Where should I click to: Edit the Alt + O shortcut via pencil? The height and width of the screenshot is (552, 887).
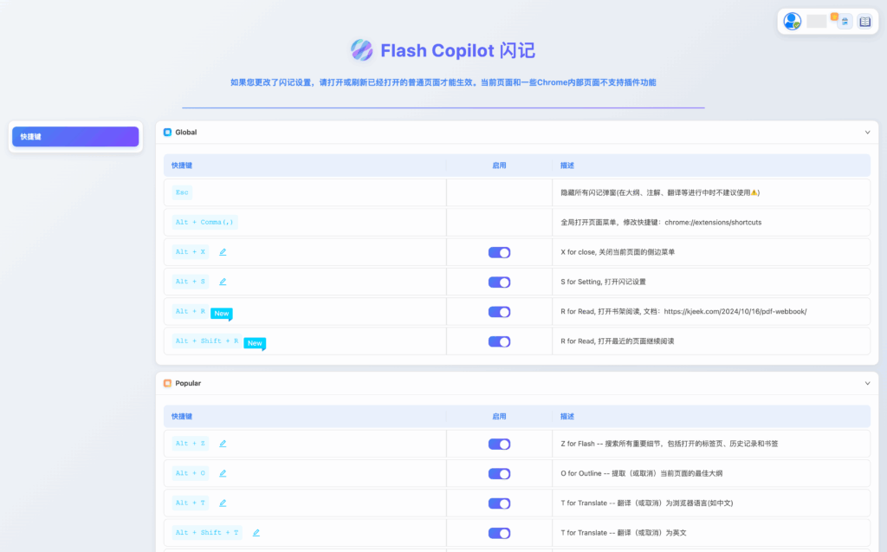click(223, 473)
